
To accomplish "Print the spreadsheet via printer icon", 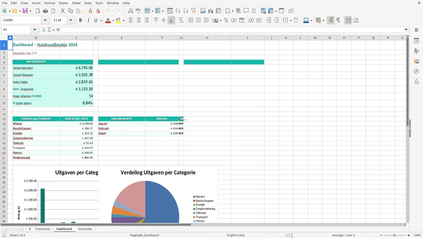I will (x=45, y=11).
